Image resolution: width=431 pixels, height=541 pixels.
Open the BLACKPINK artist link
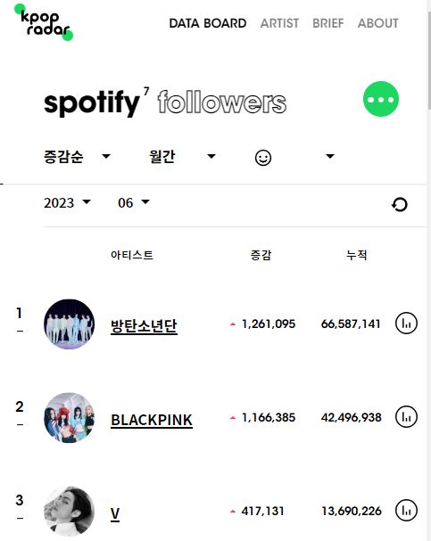[152, 420]
